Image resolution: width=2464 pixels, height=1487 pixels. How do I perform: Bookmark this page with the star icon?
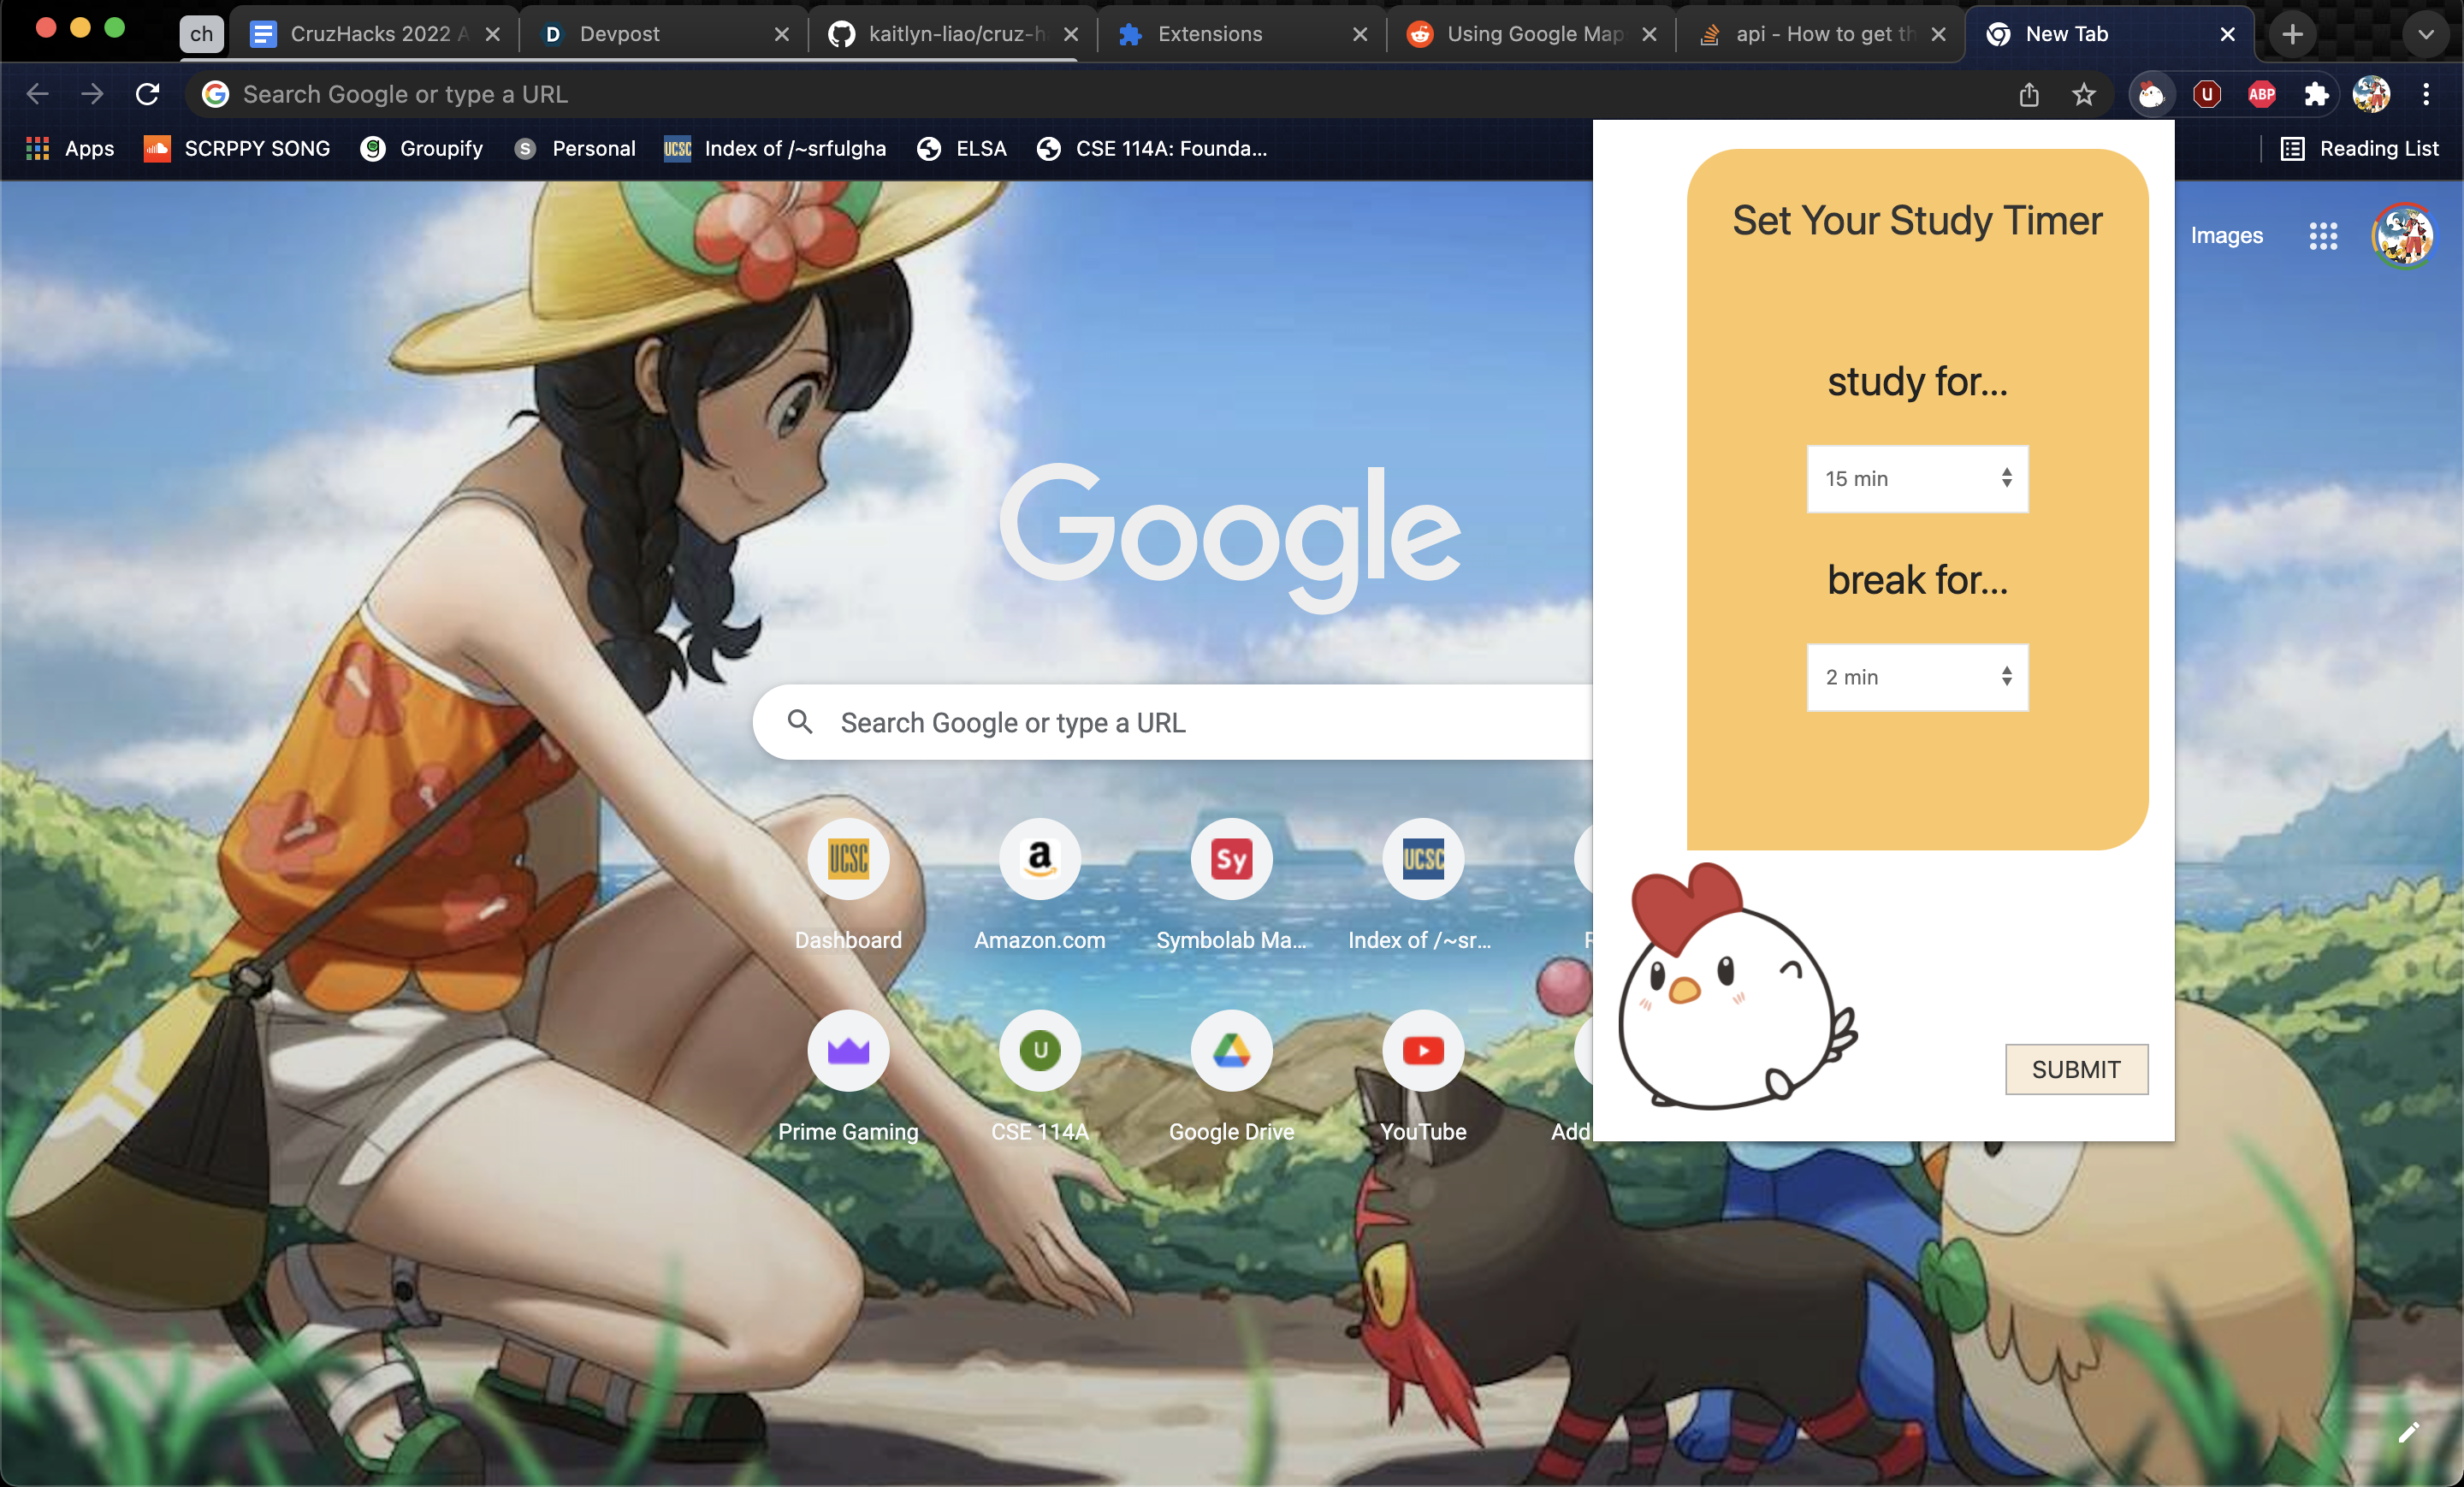pyautogui.click(x=2084, y=95)
